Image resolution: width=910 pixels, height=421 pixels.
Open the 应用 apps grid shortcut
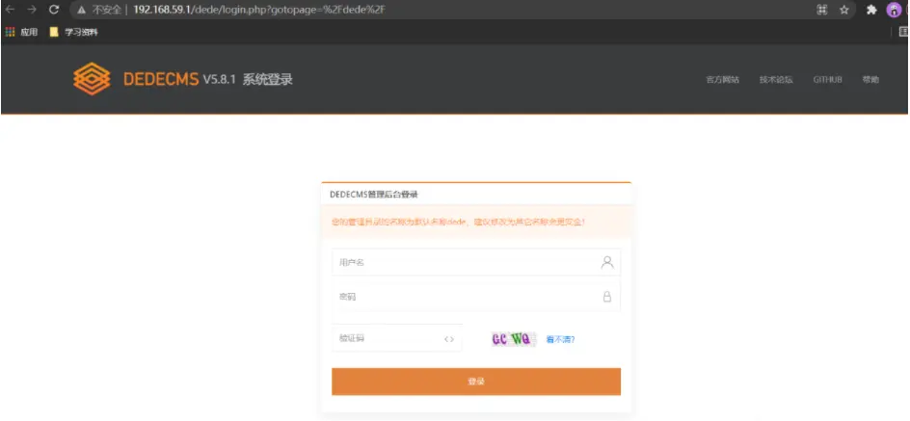21,33
